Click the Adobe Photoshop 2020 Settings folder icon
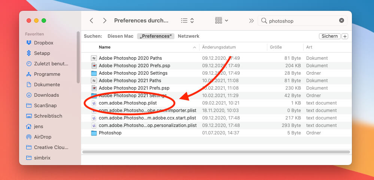Screen dimensions: 374x180 94,73
